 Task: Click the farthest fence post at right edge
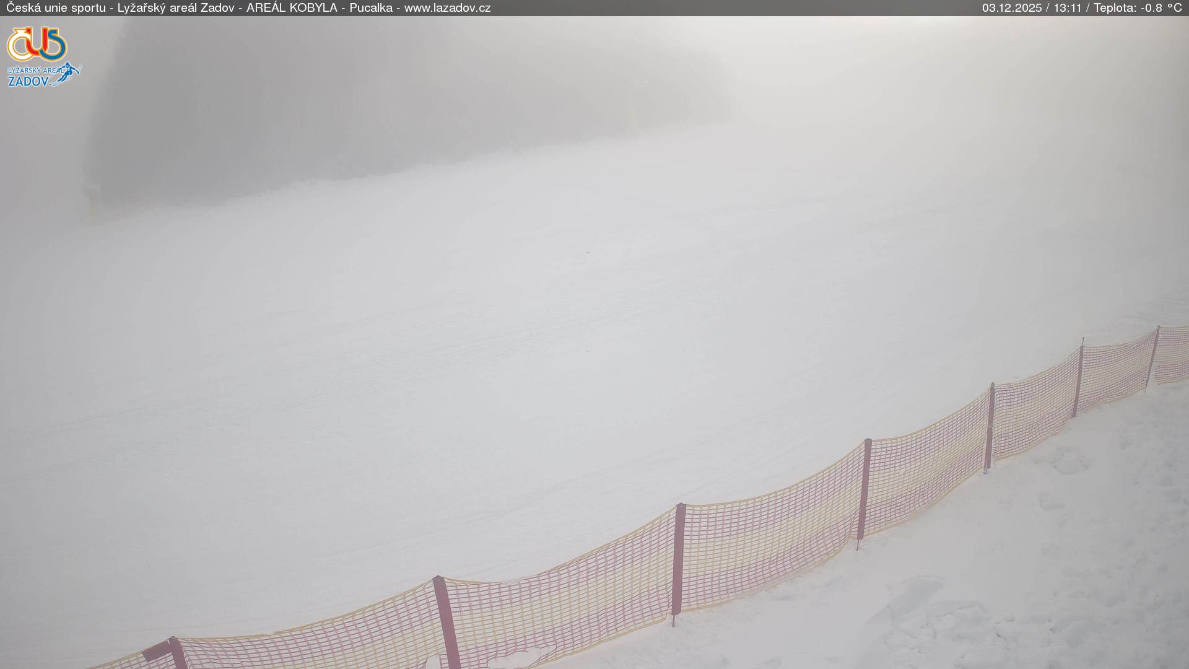point(1152,357)
